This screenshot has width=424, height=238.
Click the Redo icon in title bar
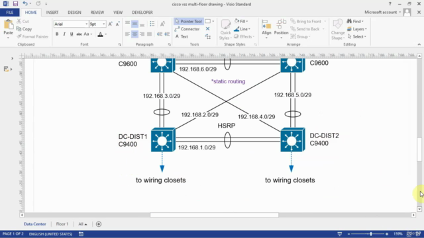[38, 3]
